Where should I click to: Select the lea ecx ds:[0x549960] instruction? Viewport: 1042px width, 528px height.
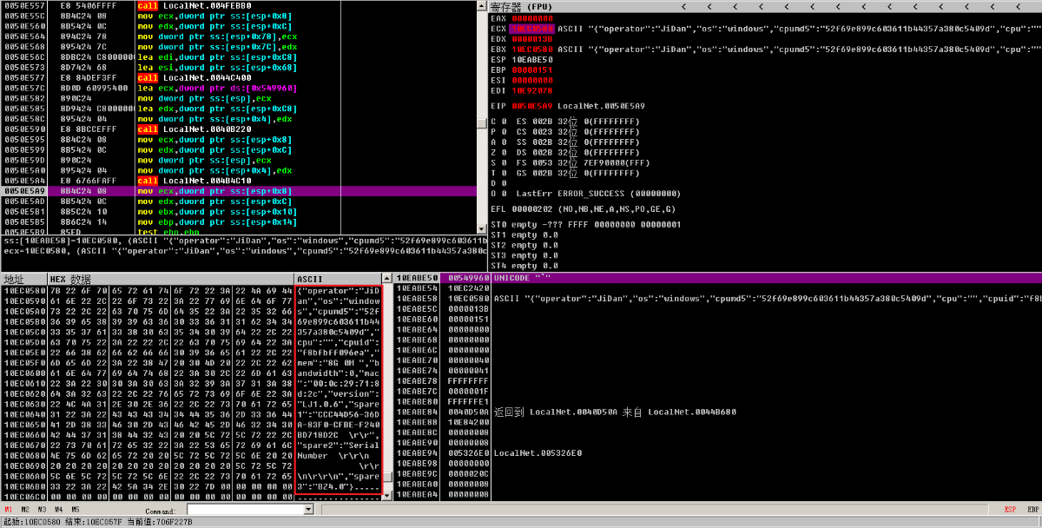click(x=239, y=89)
